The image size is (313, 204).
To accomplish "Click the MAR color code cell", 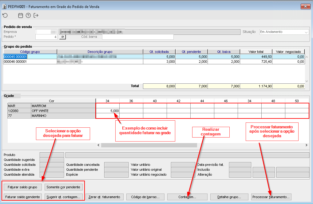I will (x=19, y=106).
